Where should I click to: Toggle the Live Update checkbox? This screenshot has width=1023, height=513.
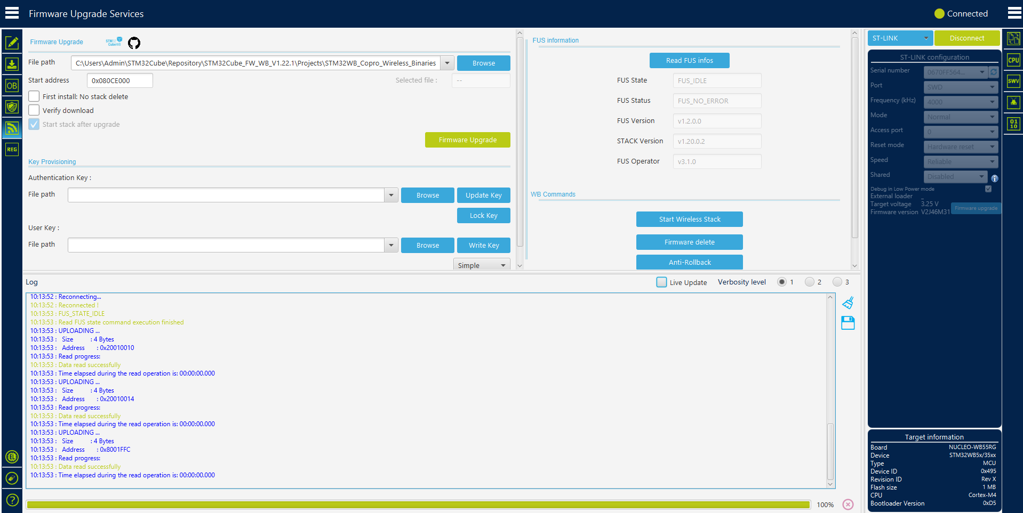tap(661, 282)
